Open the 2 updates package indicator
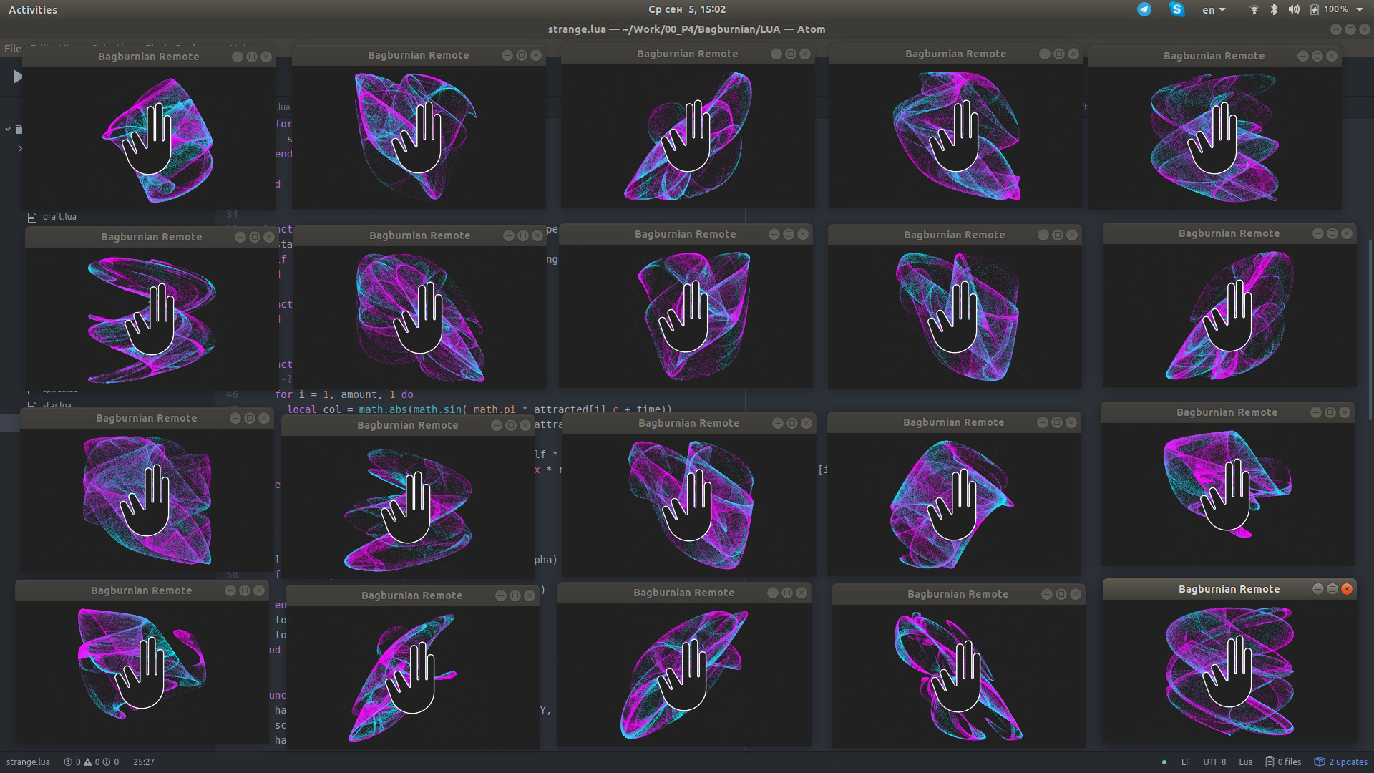The image size is (1374, 773). pos(1341,762)
